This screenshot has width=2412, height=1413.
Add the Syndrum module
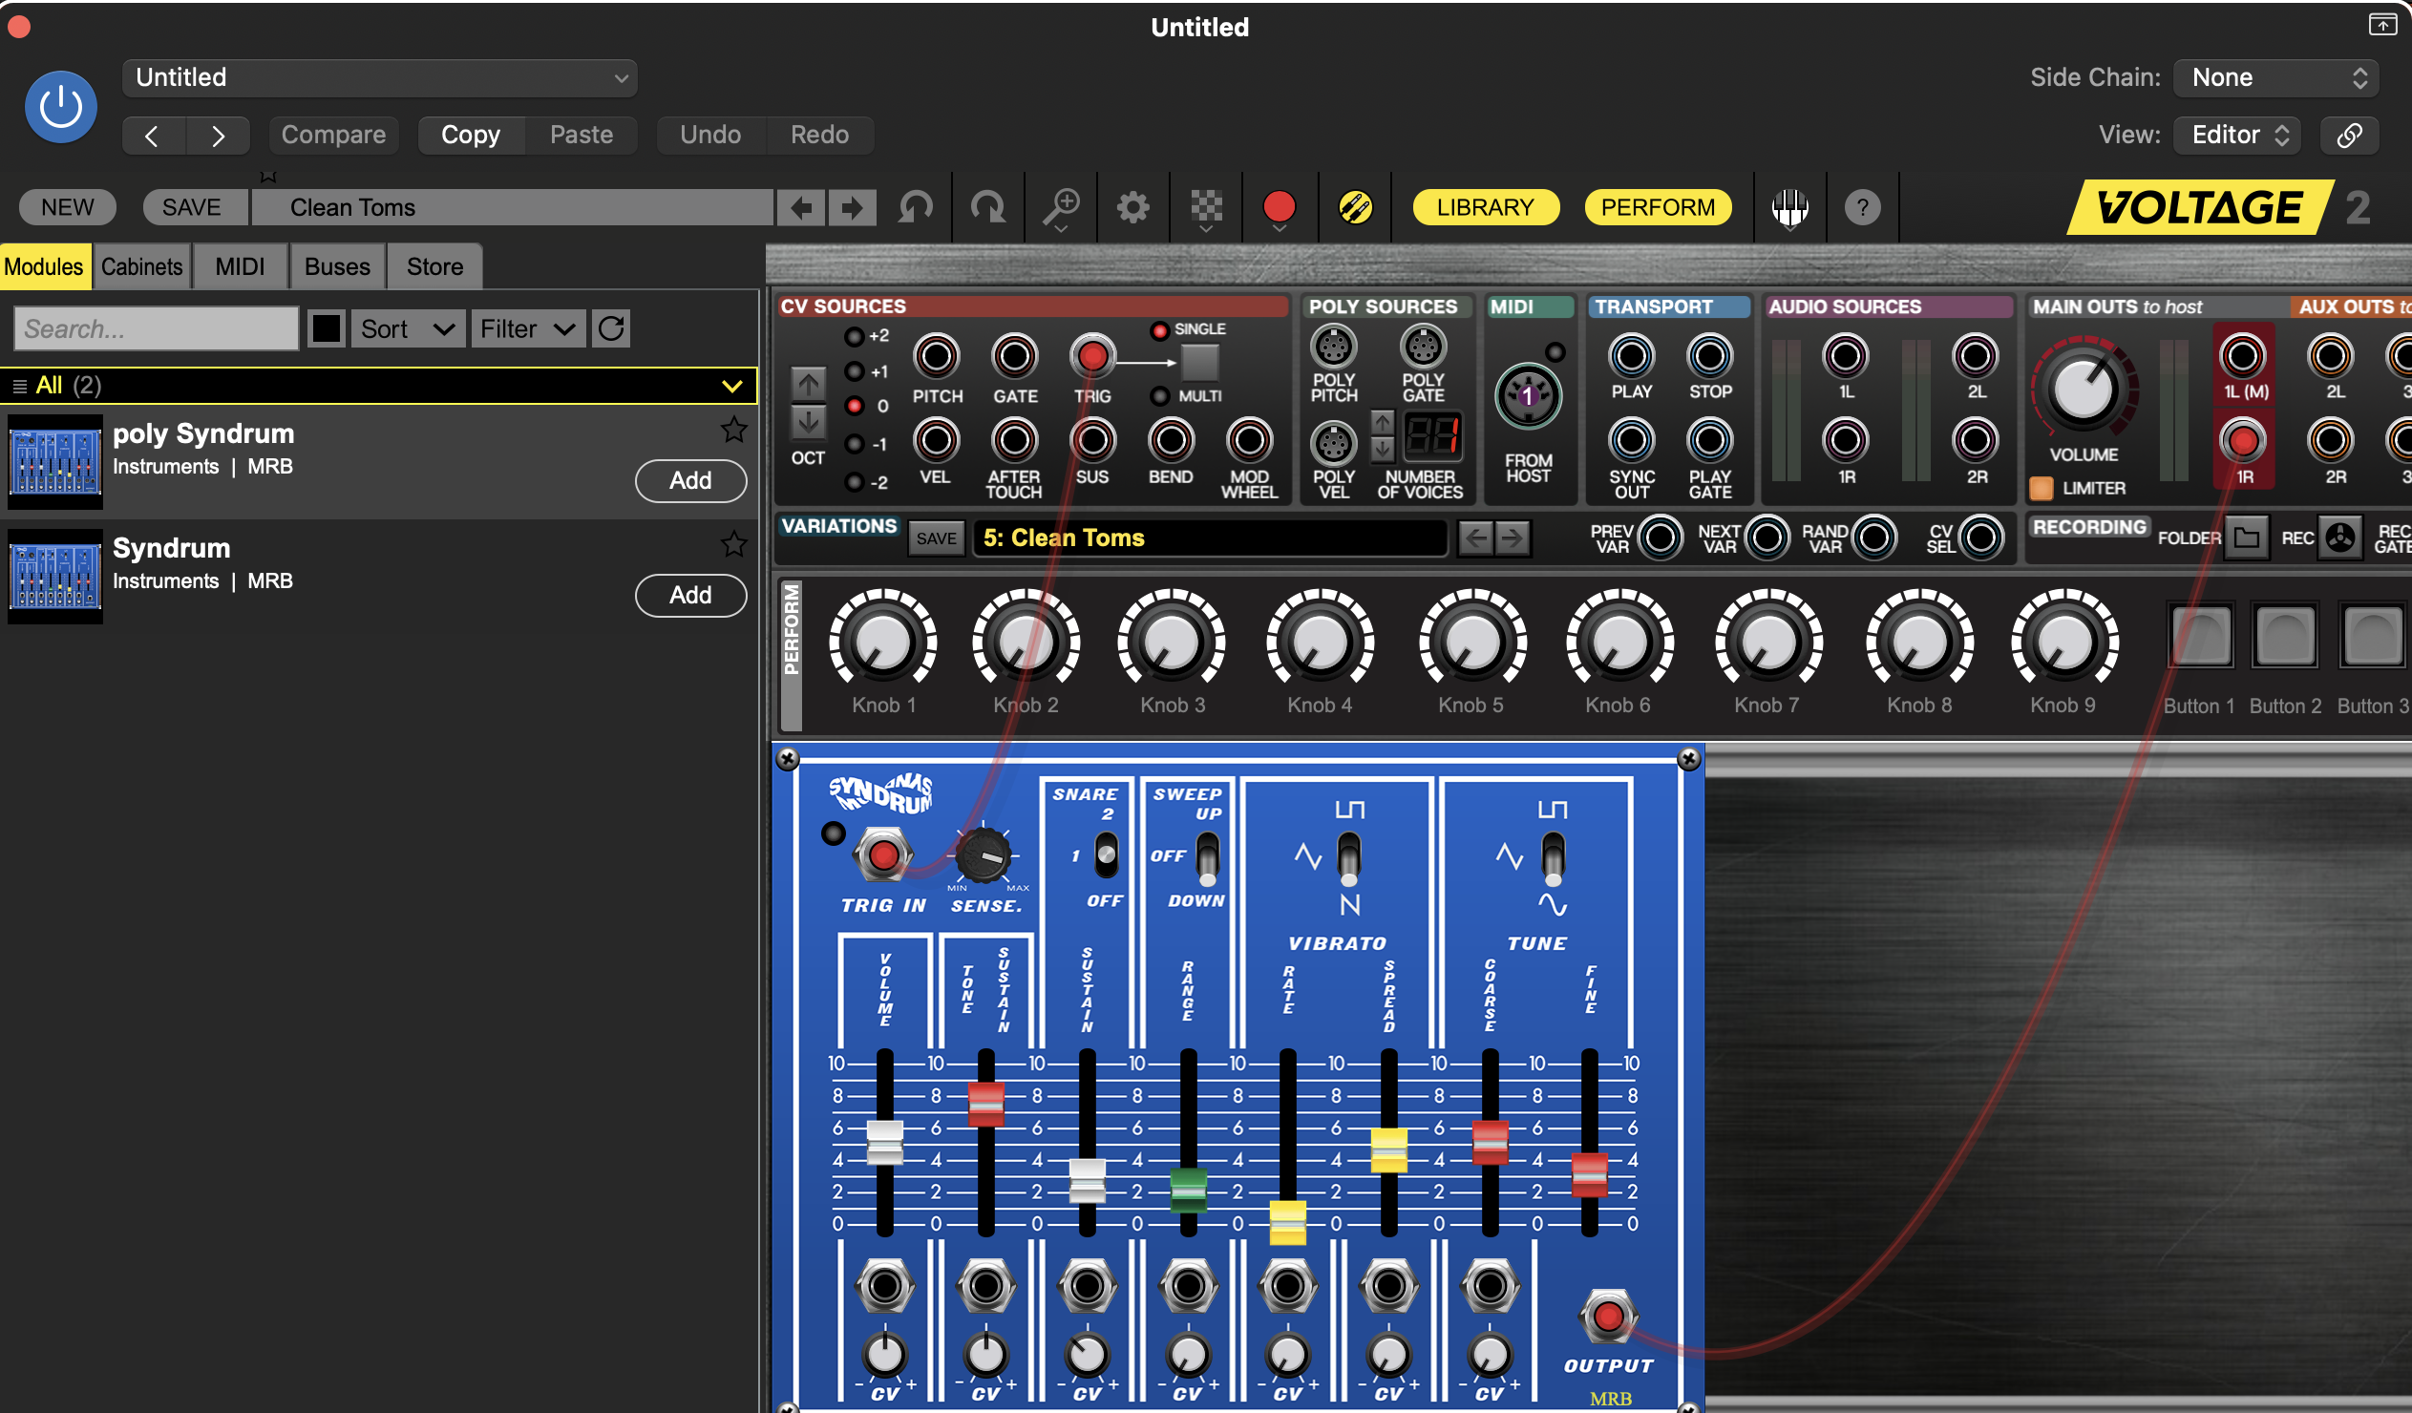[x=690, y=596]
